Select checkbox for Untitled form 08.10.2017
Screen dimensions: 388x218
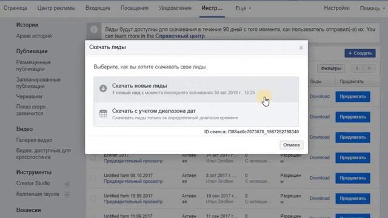93,178
